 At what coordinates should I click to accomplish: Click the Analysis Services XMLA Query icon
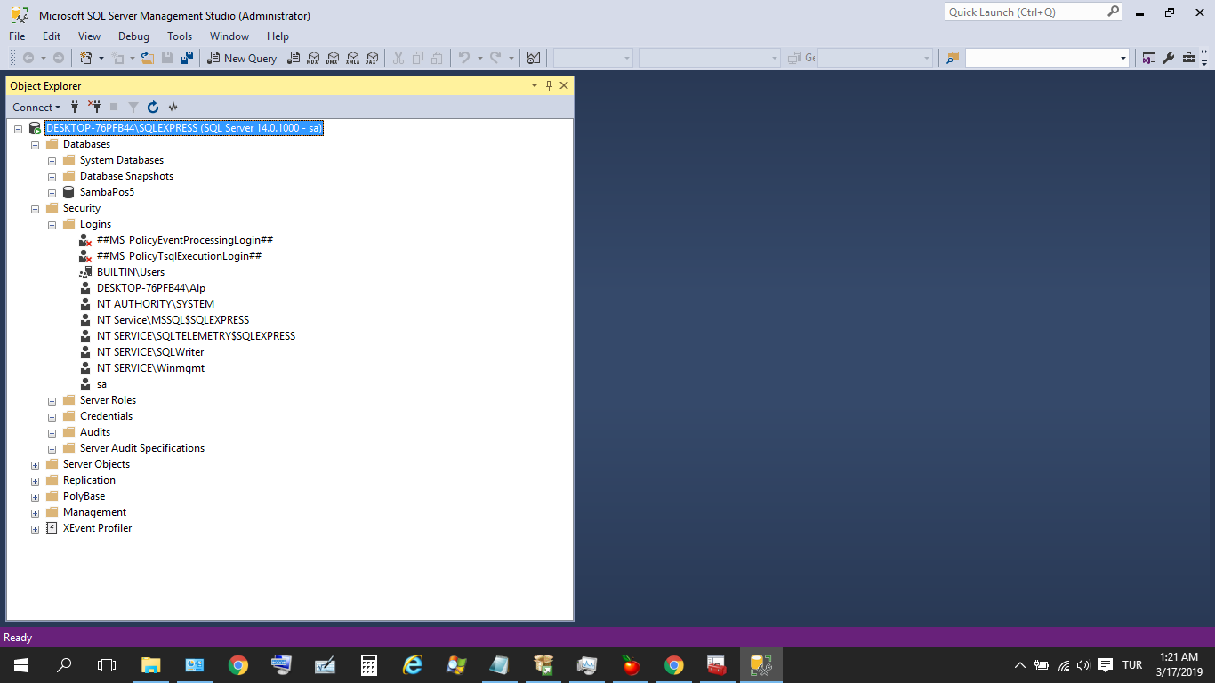click(352, 58)
